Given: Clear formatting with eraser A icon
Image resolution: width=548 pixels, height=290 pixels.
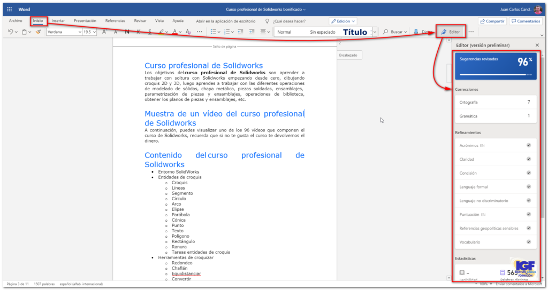Looking at the screenshot, I should (x=188, y=32).
